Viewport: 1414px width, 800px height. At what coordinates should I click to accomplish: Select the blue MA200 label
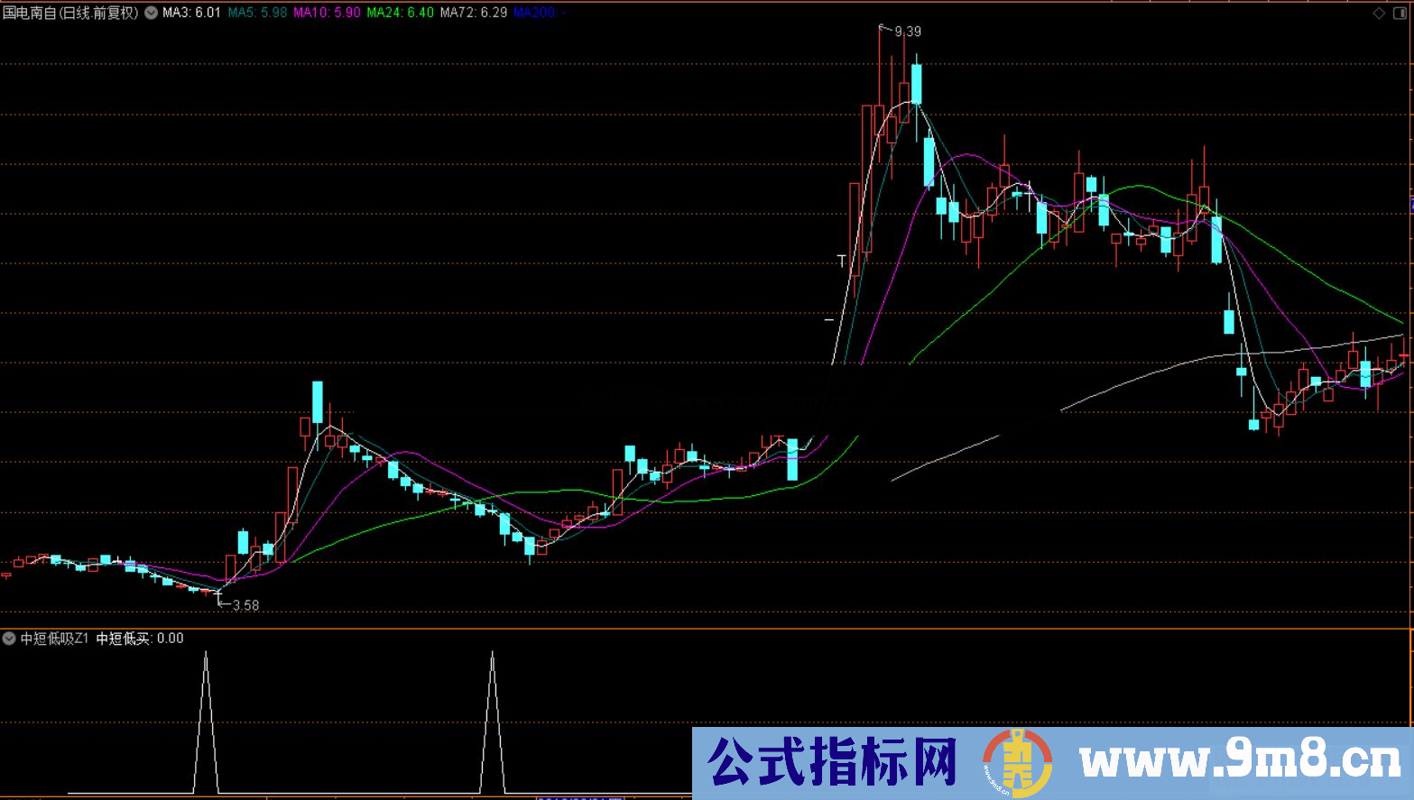pyautogui.click(x=539, y=13)
